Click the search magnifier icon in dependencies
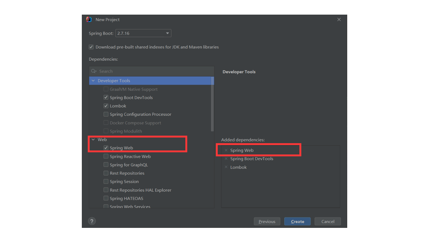 click(x=94, y=71)
